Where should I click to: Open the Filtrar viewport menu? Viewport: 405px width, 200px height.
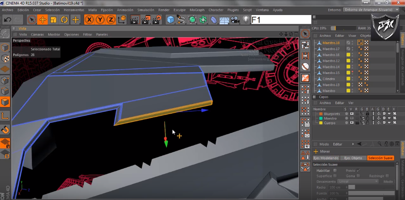(x=88, y=35)
